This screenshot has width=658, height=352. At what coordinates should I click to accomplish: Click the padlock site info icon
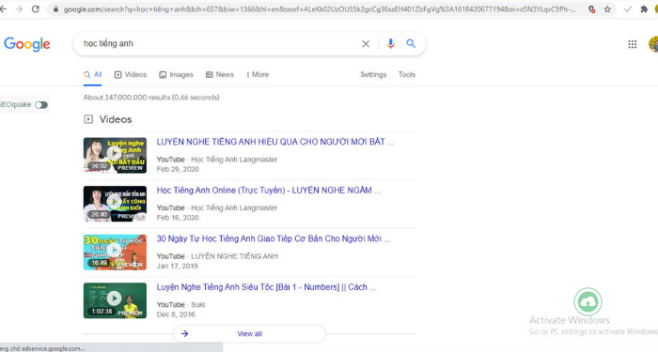point(55,8)
